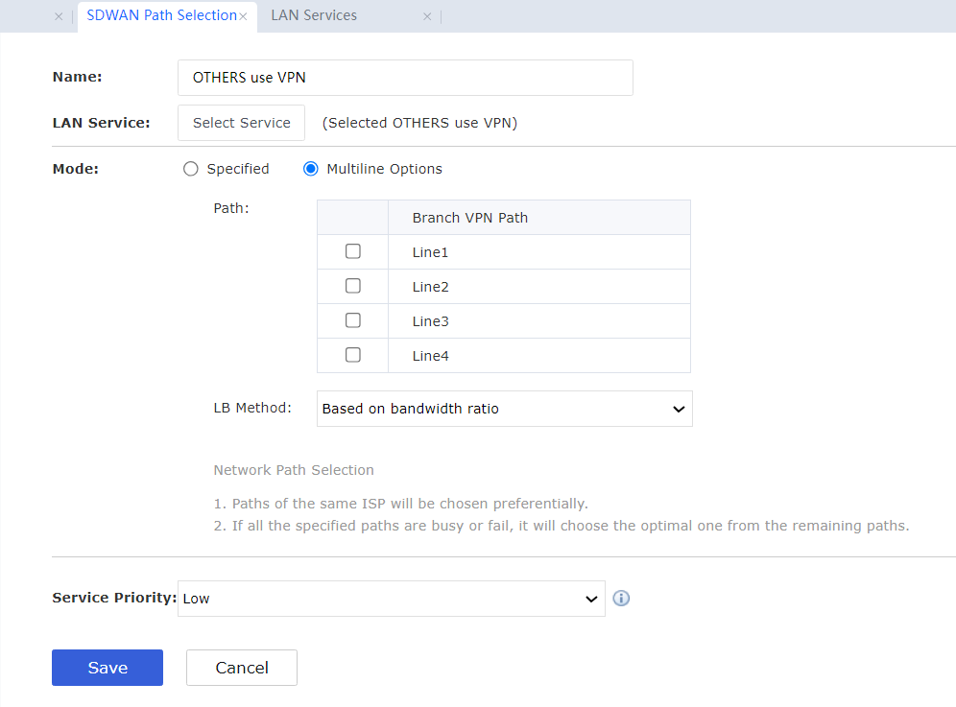Click the Select Service button
This screenshot has height=707, width=956.
coord(241,123)
